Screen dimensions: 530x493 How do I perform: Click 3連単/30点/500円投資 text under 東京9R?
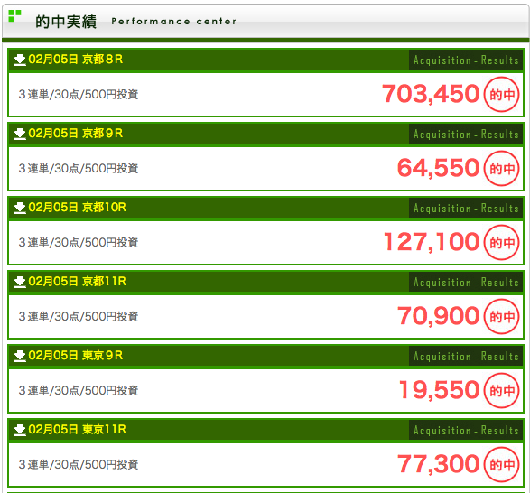click(x=79, y=391)
